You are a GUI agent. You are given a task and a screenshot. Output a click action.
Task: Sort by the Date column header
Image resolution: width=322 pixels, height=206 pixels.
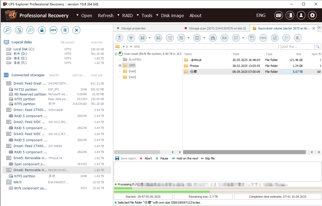coord(236,54)
